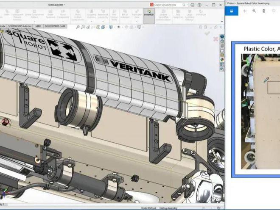Toggle the favorite heart in Photos

(x=273, y=11)
